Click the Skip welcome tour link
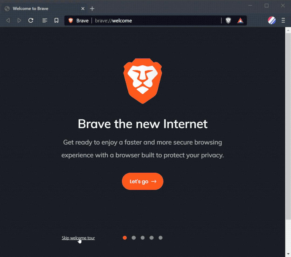This screenshot has width=291, height=257. [x=78, y=238]
